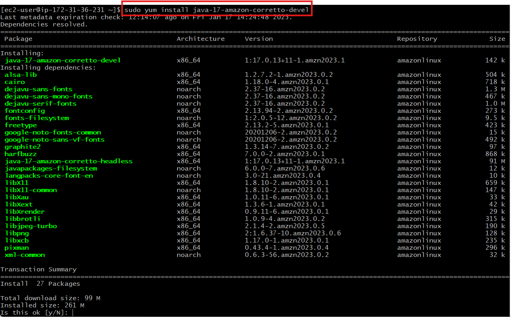Click the 'Installed size: 261 M' line
Image resolution: width=511 pixels, height=317 pixels.
click(x=42, y=305)
